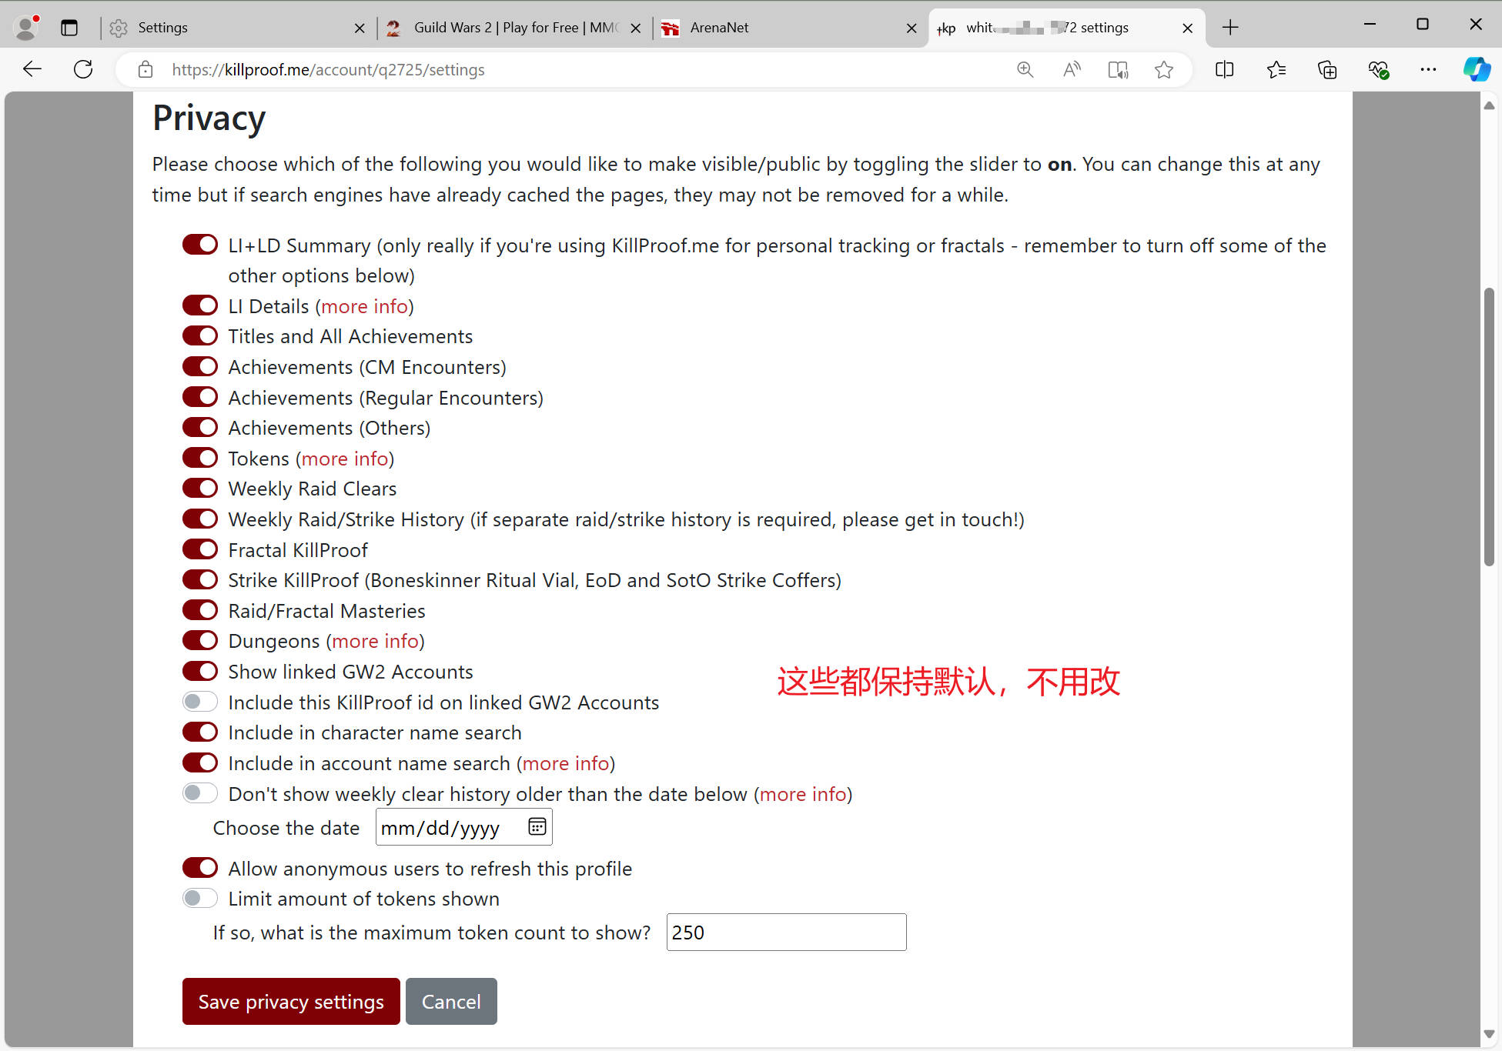Image resolution: width=1502 pixels, height=1051 pixels.
Task: Enable Include this KillProof id on linked accounts
Action: [x=200, y=702]
